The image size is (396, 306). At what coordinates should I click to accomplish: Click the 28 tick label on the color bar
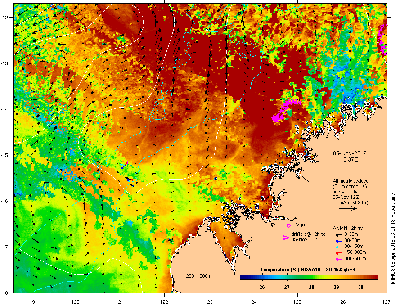tap(311, 287)
